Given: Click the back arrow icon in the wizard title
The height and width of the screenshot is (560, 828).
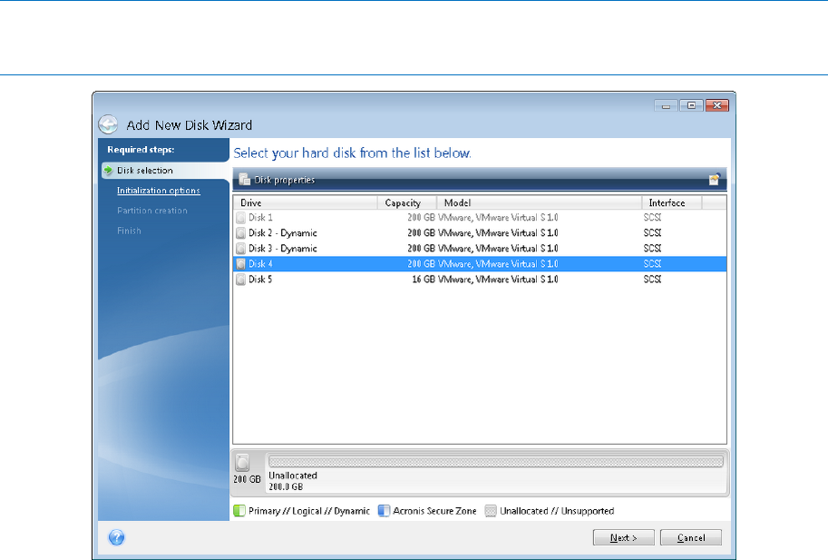Looking at the screenshot, I should 108,124.
